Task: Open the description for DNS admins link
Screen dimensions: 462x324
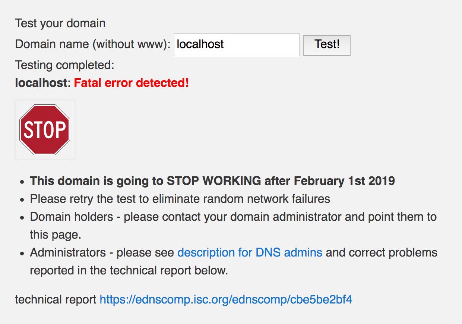Action: point(250,252)
